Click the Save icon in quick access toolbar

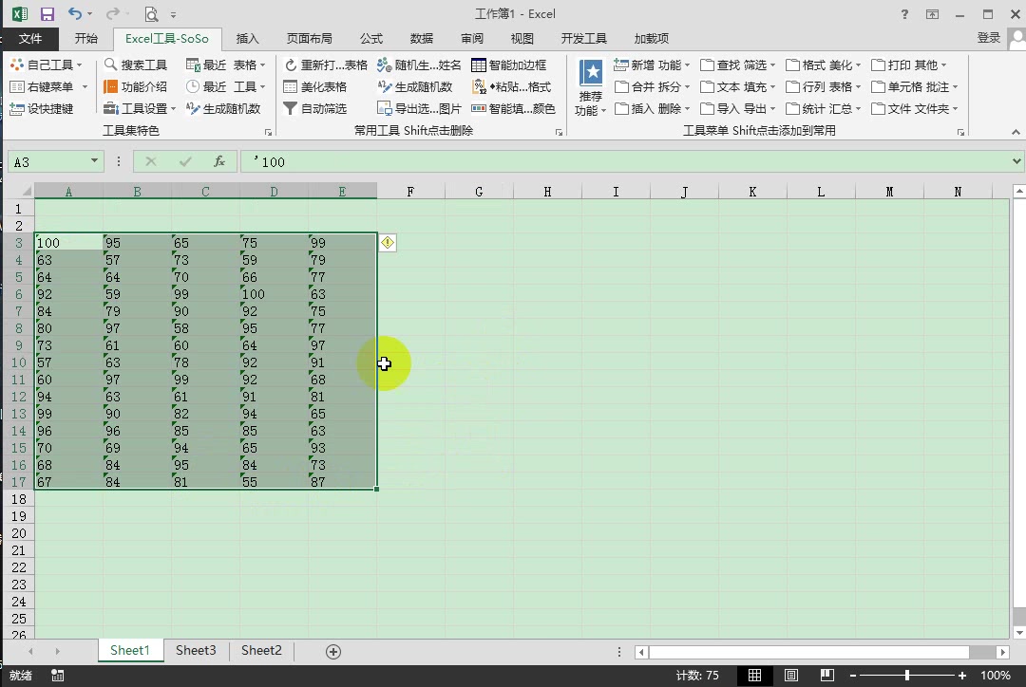[x=46, y=12]
